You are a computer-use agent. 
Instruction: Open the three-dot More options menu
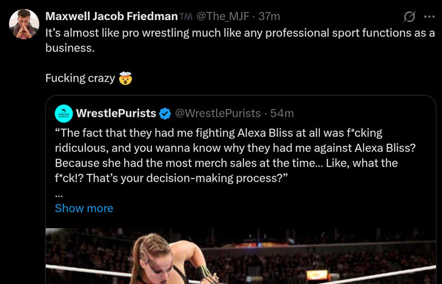click(429, 16)
